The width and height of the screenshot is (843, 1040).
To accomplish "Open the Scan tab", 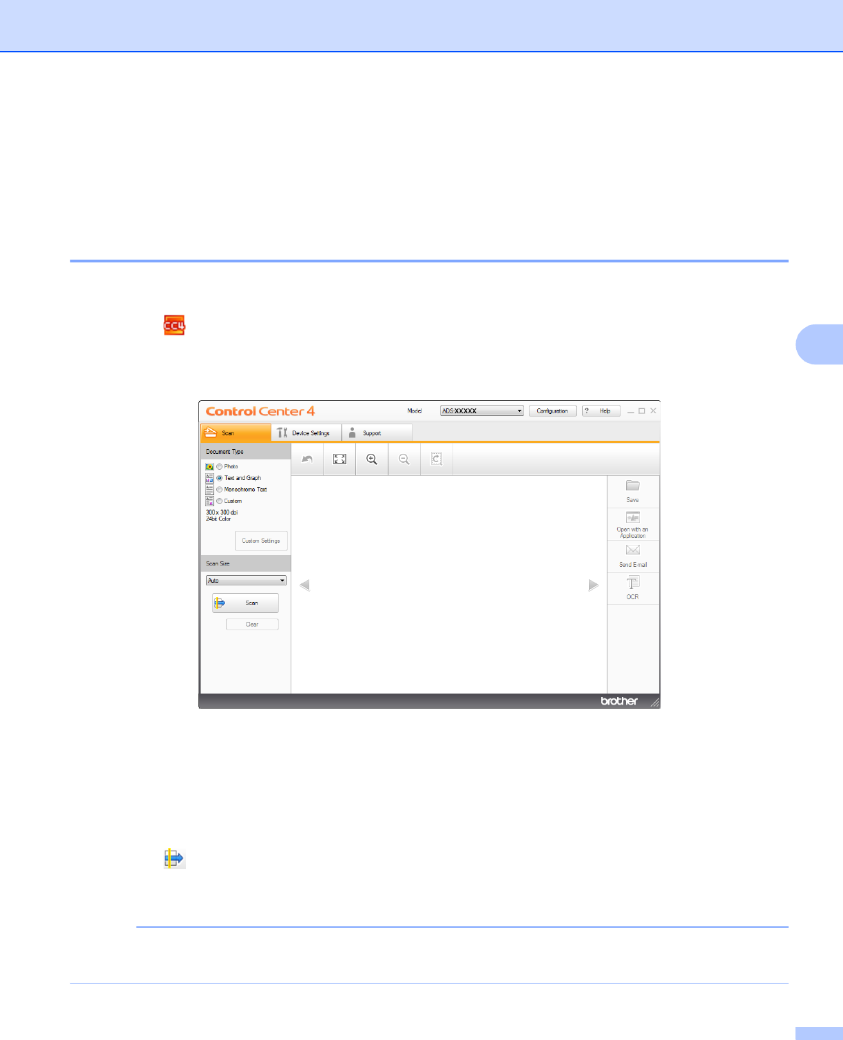I will coord(236,433).
